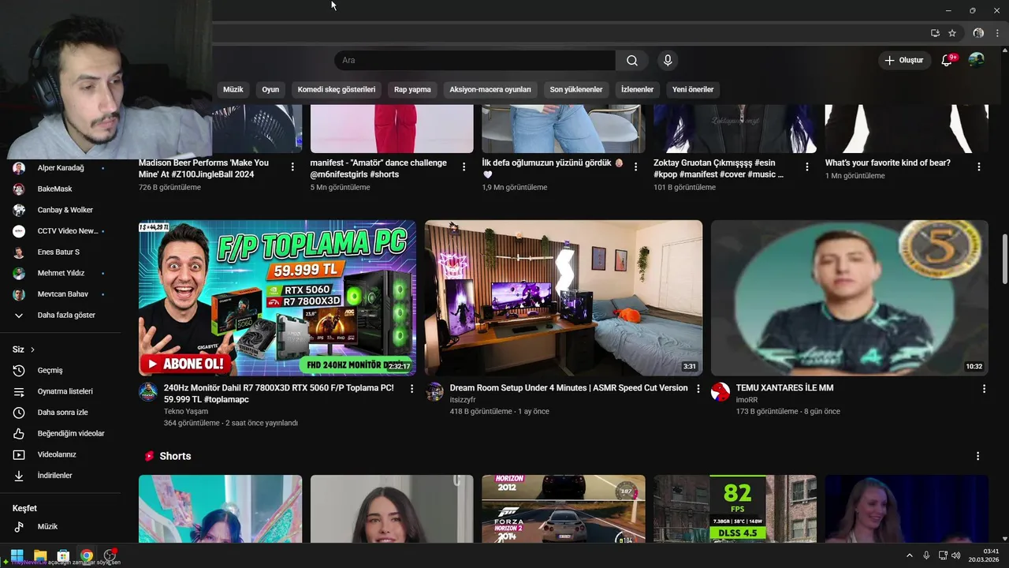Select Aksiyon-macera oyunları chip
Viewport: 1009px width, 568px height.
(490, 90)
